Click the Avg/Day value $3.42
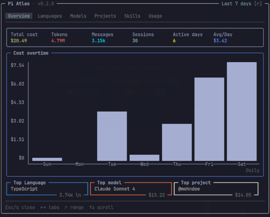This screenshot has height=217, width=270. tap(220, 41)
